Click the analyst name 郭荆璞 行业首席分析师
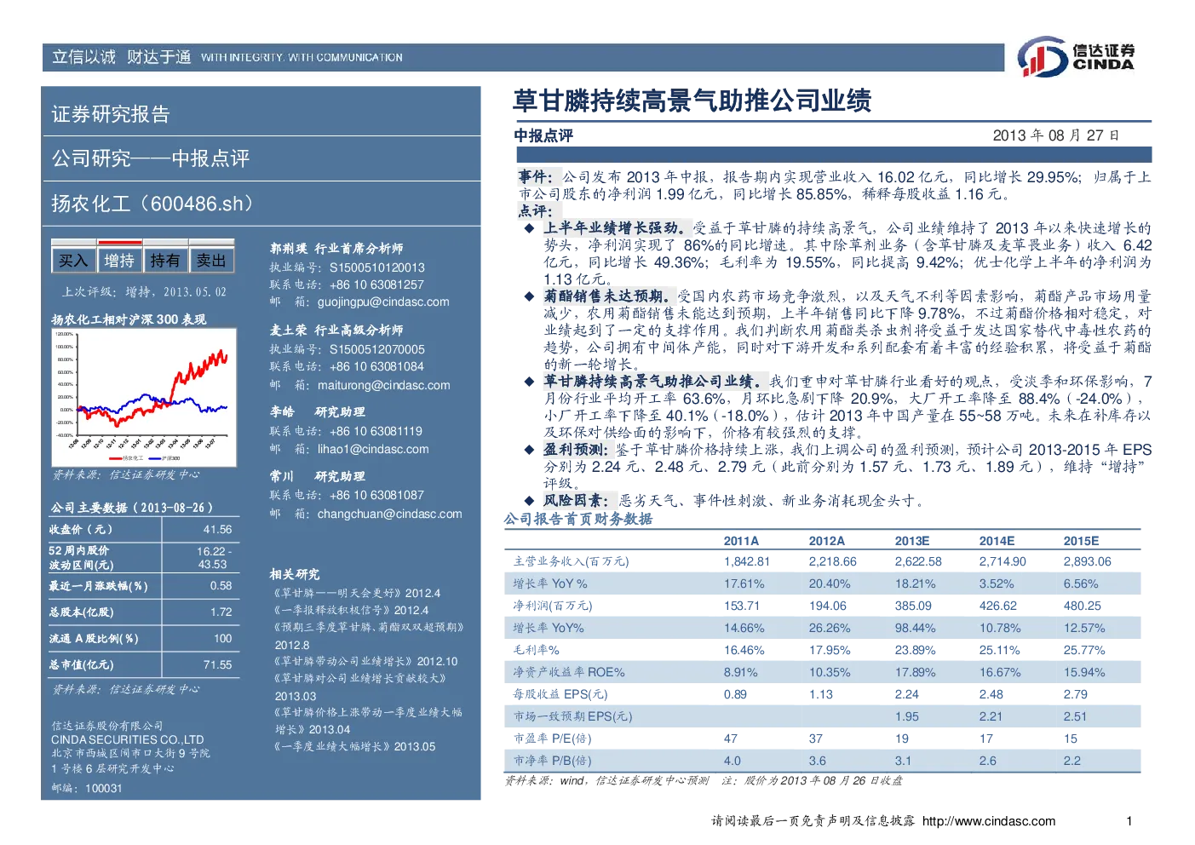 pyautogui.click(x=336, y=249)
